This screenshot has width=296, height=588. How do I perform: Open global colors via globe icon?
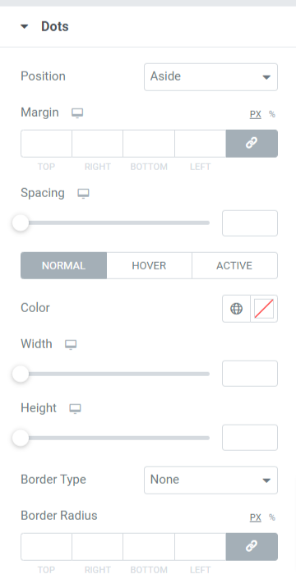(236, 309)
